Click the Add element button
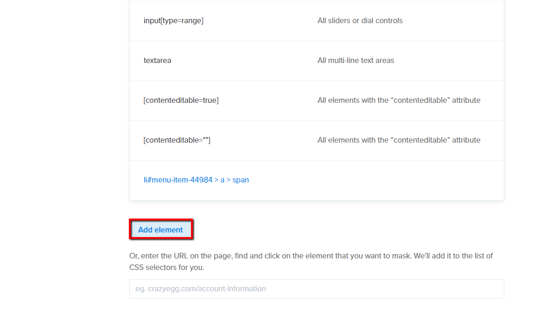This screenshot has height=326, width=554. coord(161,230)
